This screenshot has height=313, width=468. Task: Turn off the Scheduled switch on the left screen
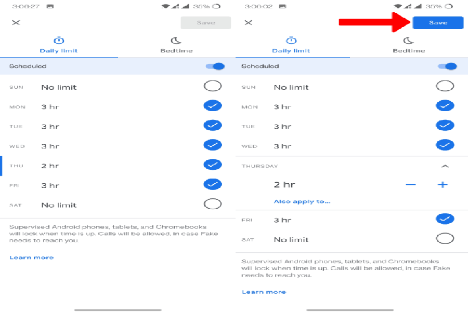tap(215, 66)
